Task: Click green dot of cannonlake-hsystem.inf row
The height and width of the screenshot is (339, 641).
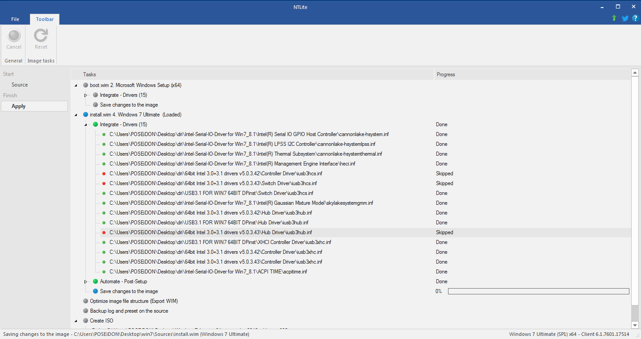Action: (104, 134)
